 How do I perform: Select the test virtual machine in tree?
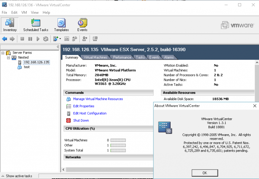click(x=27, y=67)
